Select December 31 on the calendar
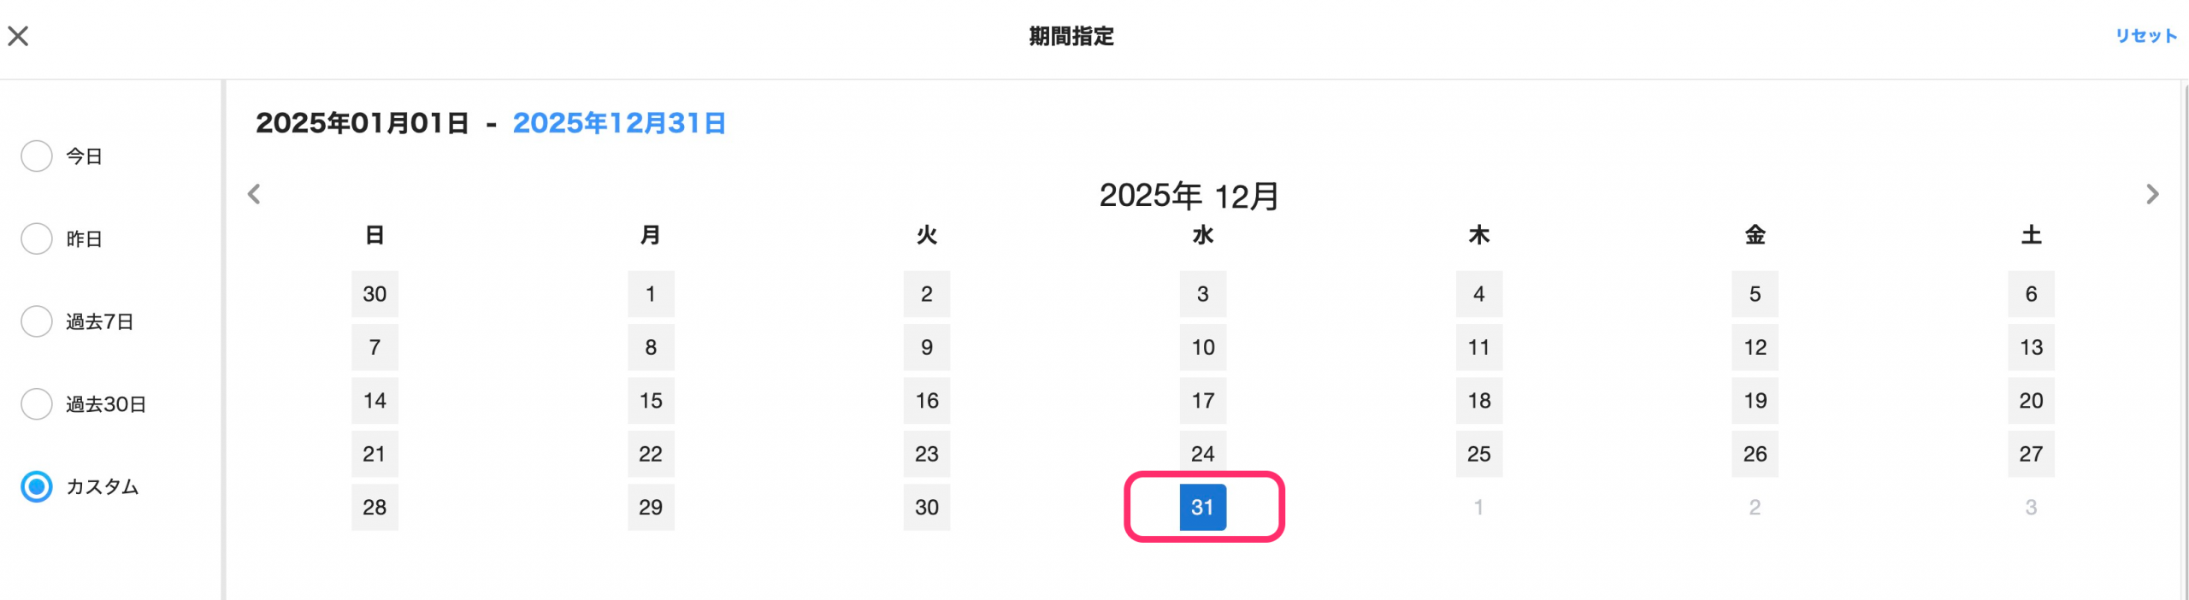The image size is (2189, 600). pos(1202,508)
